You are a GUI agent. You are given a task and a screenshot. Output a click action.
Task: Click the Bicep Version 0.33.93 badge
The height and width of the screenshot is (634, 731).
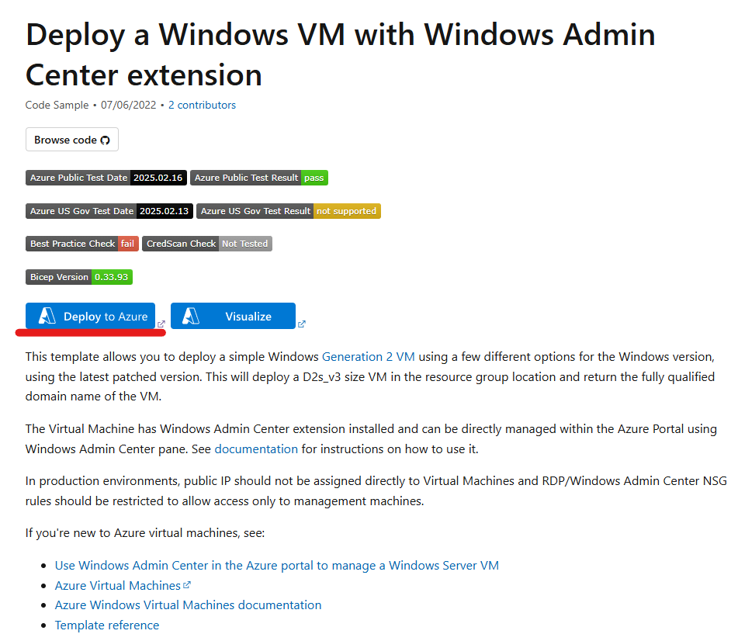point(79,277)
